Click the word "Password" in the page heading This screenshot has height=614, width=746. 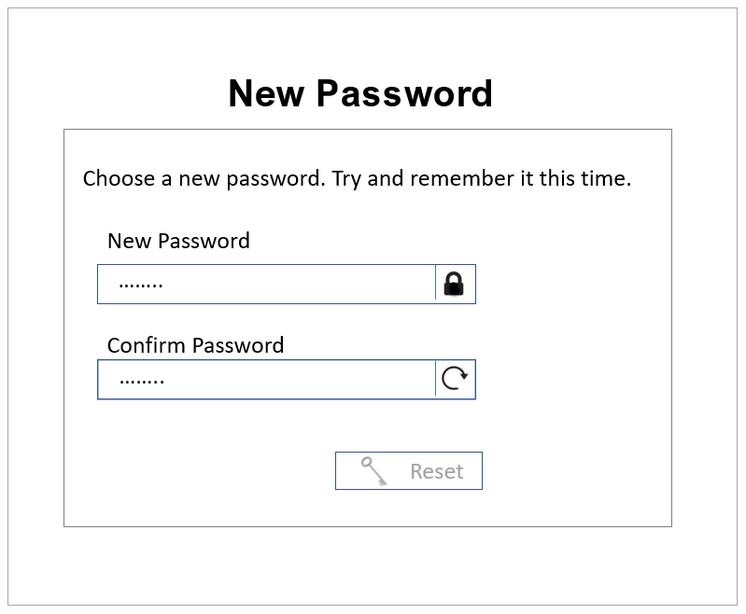(x=403, y=93)
